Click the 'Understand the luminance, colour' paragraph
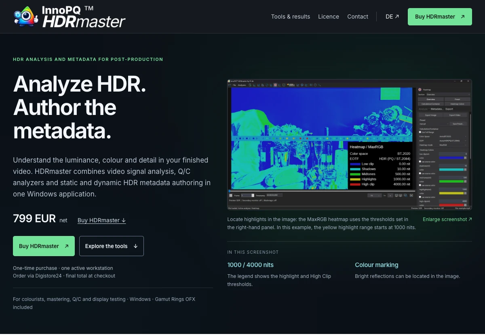The height and width of the screenshot is (336, 485). pos(112,177)
